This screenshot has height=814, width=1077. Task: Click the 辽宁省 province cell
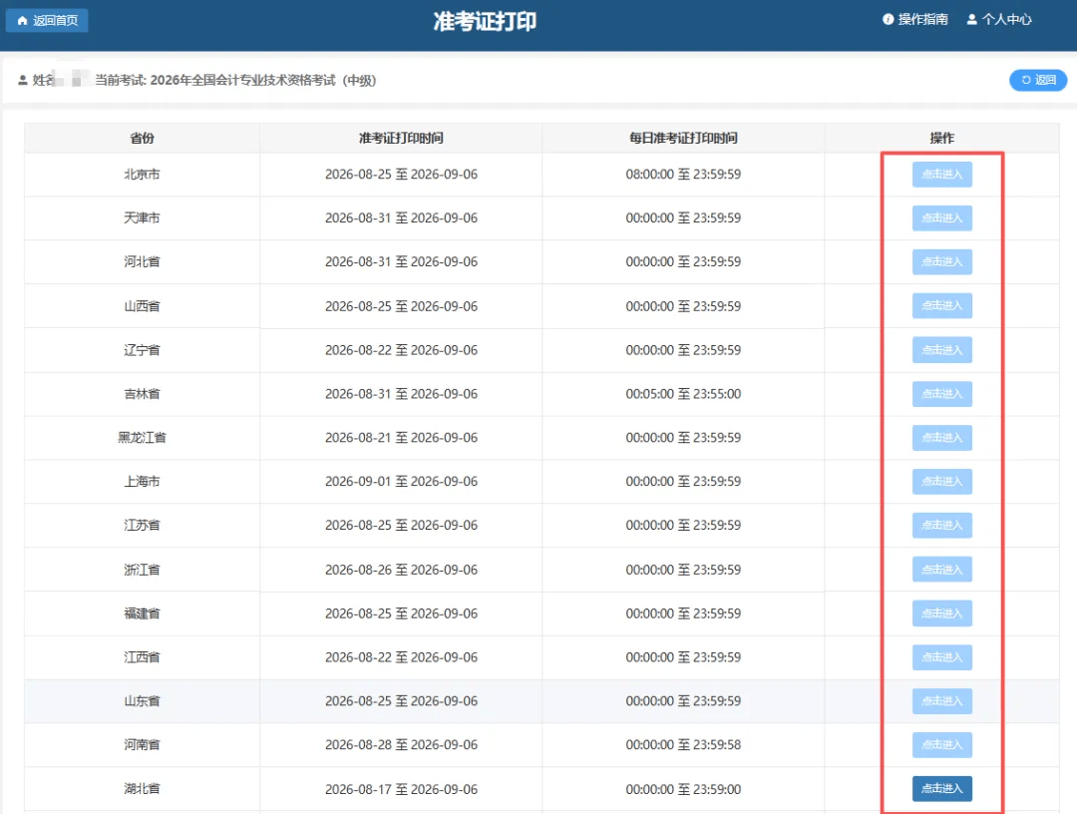point(143,350)
